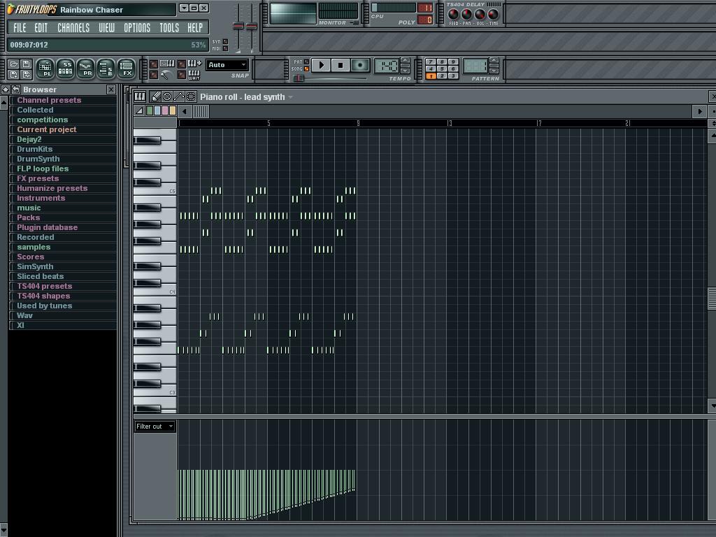Expand piano roll lead synth channel menu
This screenshot has width=716, height=537.
pos(290,97)
